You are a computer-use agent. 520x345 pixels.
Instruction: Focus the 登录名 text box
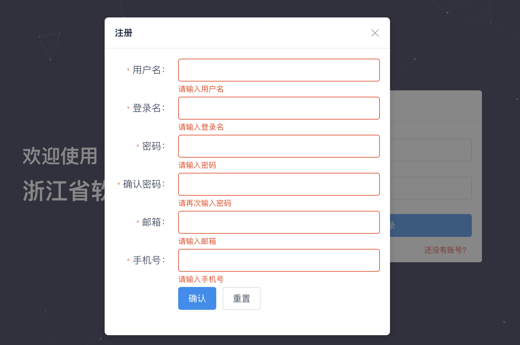(279, 108)
